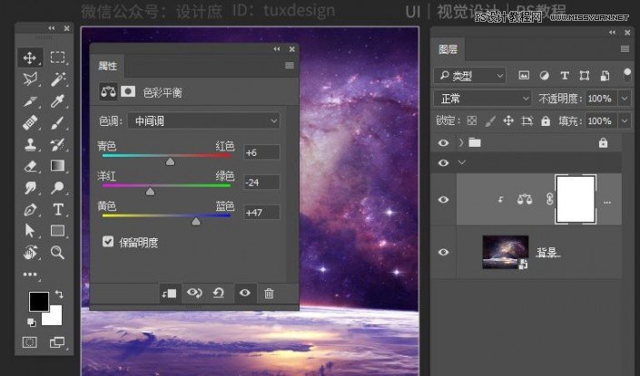The image size is (640, 376).
Task: Hide the second expanded group
Action: 443,163
